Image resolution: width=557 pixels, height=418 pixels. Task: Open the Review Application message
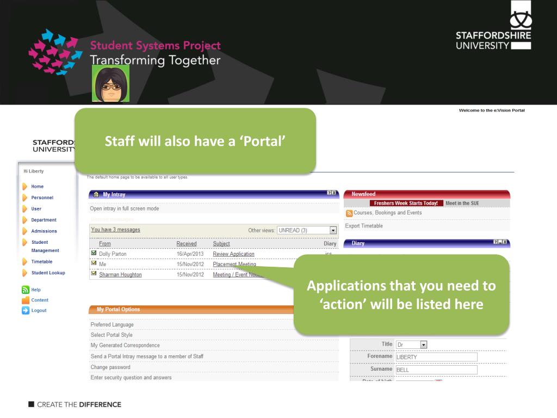pyautogui.click(x=234, y=254)
